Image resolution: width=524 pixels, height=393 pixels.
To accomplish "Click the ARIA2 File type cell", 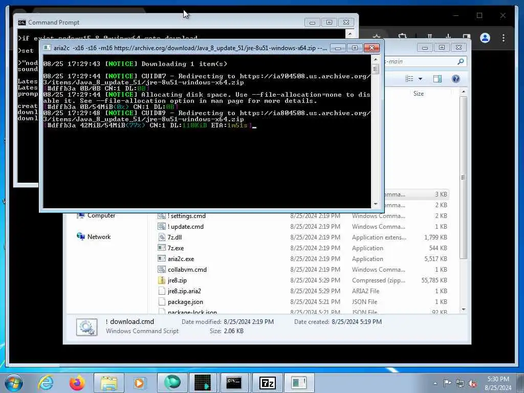I will (x=365, y=291).
